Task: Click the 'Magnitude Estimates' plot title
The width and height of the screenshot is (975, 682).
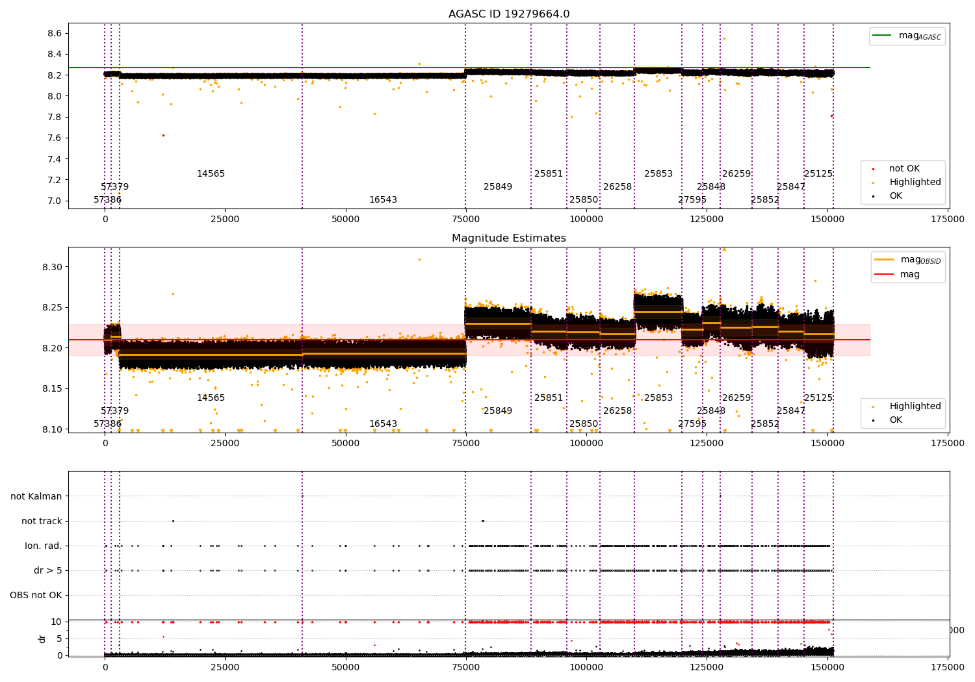Action: coord(509,238)
